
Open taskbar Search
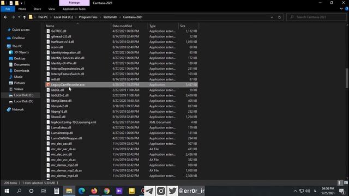coord(19,191)
